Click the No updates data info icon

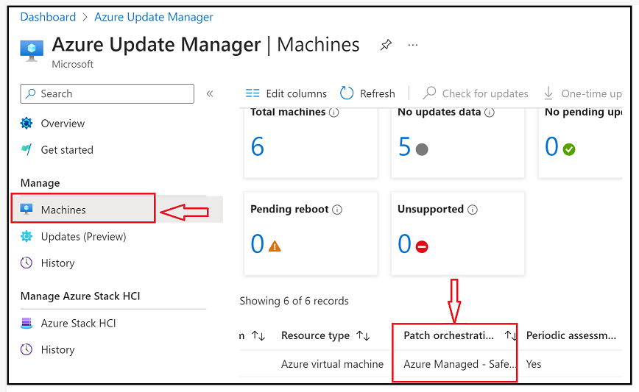(490, 112)
